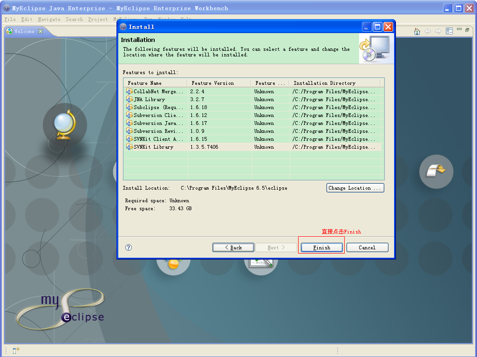477x357 pixels.
Task: Minimize the Welcome view
Action: tap(459, 29)
